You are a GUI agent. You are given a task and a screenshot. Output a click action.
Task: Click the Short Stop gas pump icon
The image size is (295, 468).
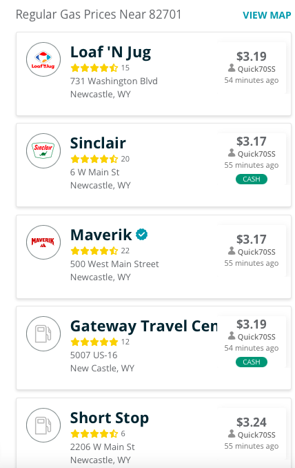click(43, 425)
